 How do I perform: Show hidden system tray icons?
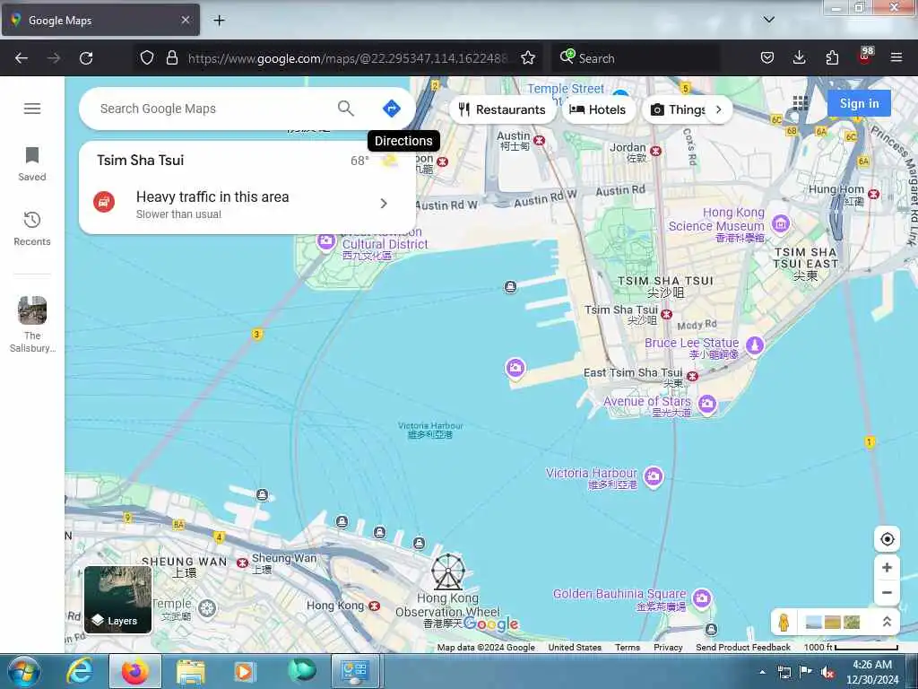[762, 672]
